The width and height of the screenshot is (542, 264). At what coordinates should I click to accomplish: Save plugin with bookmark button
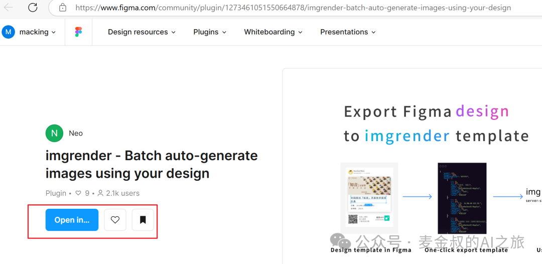coord(143,220)
